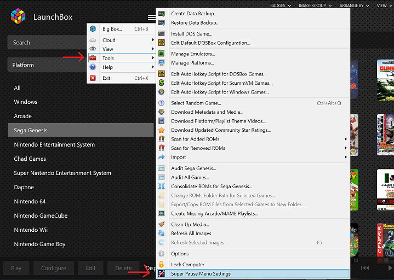
Task: Click the Options gear icon
Action: tap(161, 253)
